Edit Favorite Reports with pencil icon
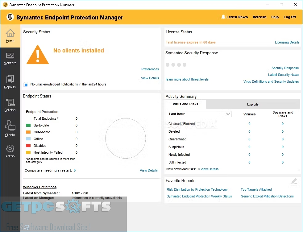 [x=294, y=182]
